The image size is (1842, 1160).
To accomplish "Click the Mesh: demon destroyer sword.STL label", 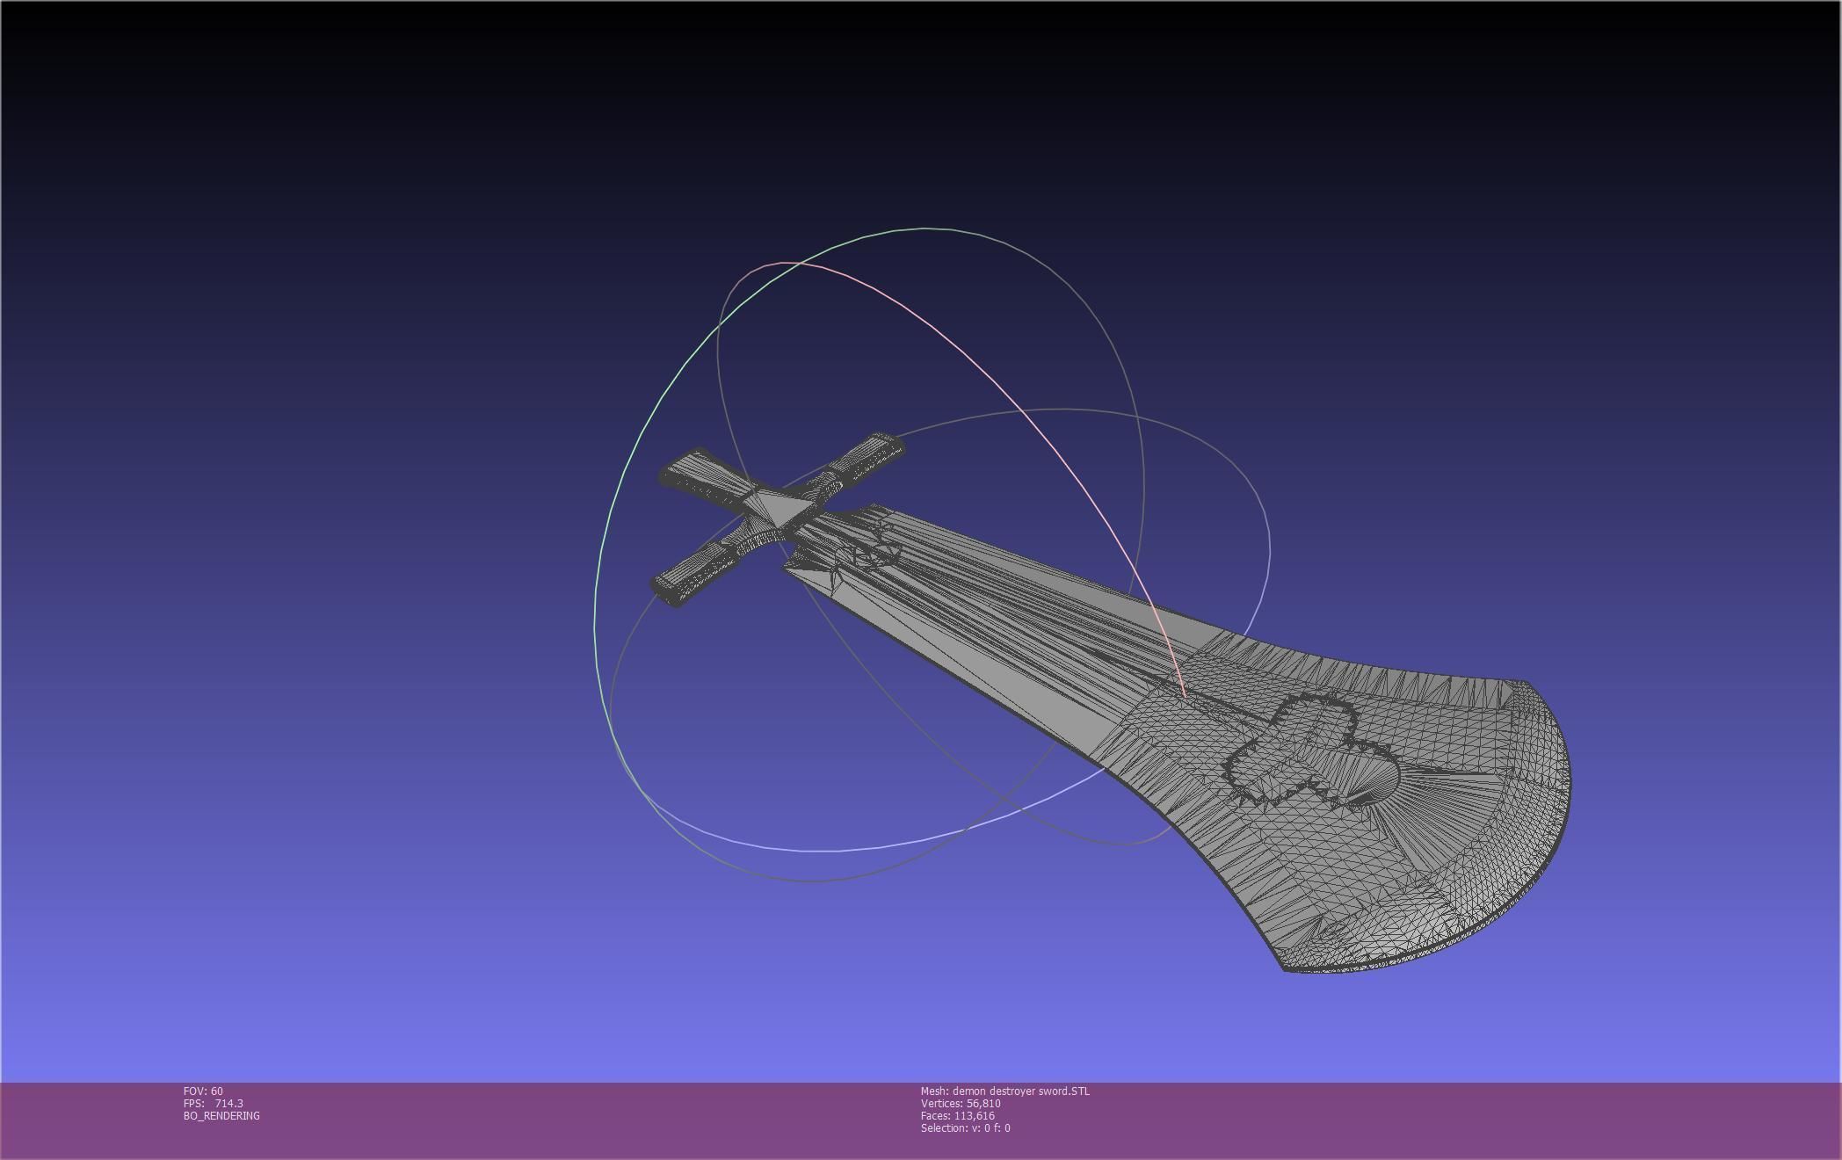I will coord(1004,1091).
